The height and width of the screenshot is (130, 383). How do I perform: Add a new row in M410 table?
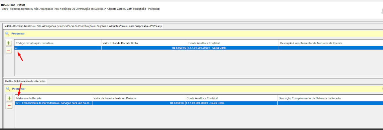[x=9, y=98]
